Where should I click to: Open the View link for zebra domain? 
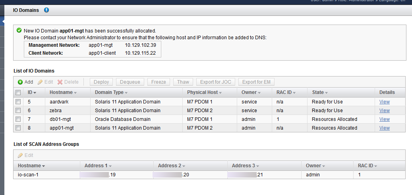click(385, 111)
